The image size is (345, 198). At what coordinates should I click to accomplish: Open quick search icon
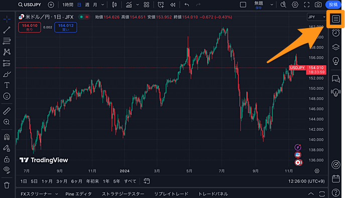[x=283, y=5]
